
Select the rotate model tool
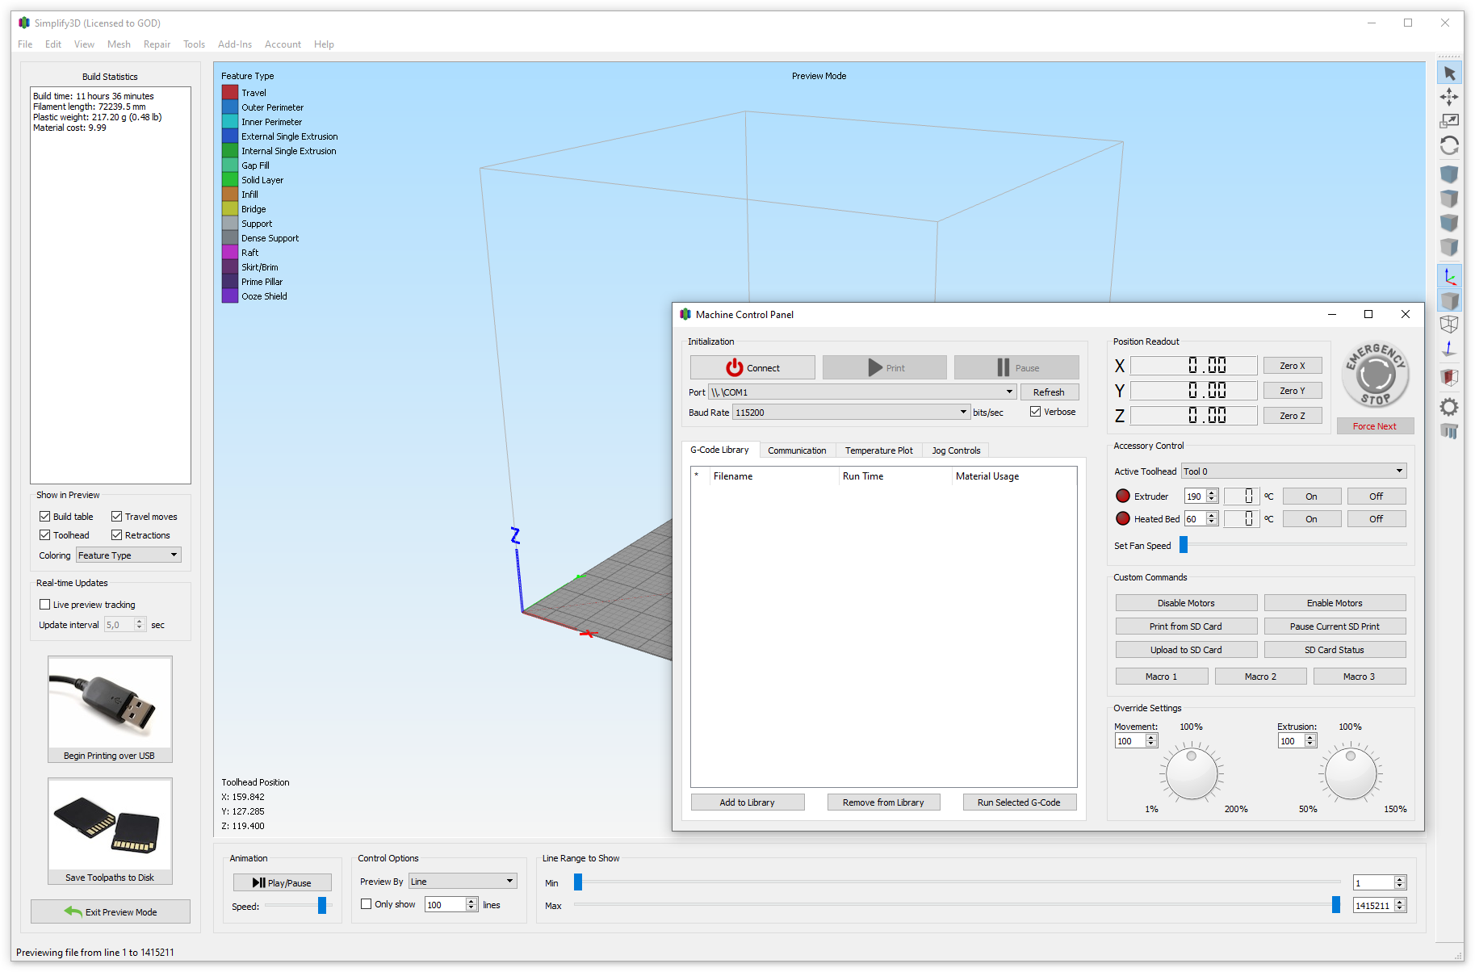point(1449,145)
